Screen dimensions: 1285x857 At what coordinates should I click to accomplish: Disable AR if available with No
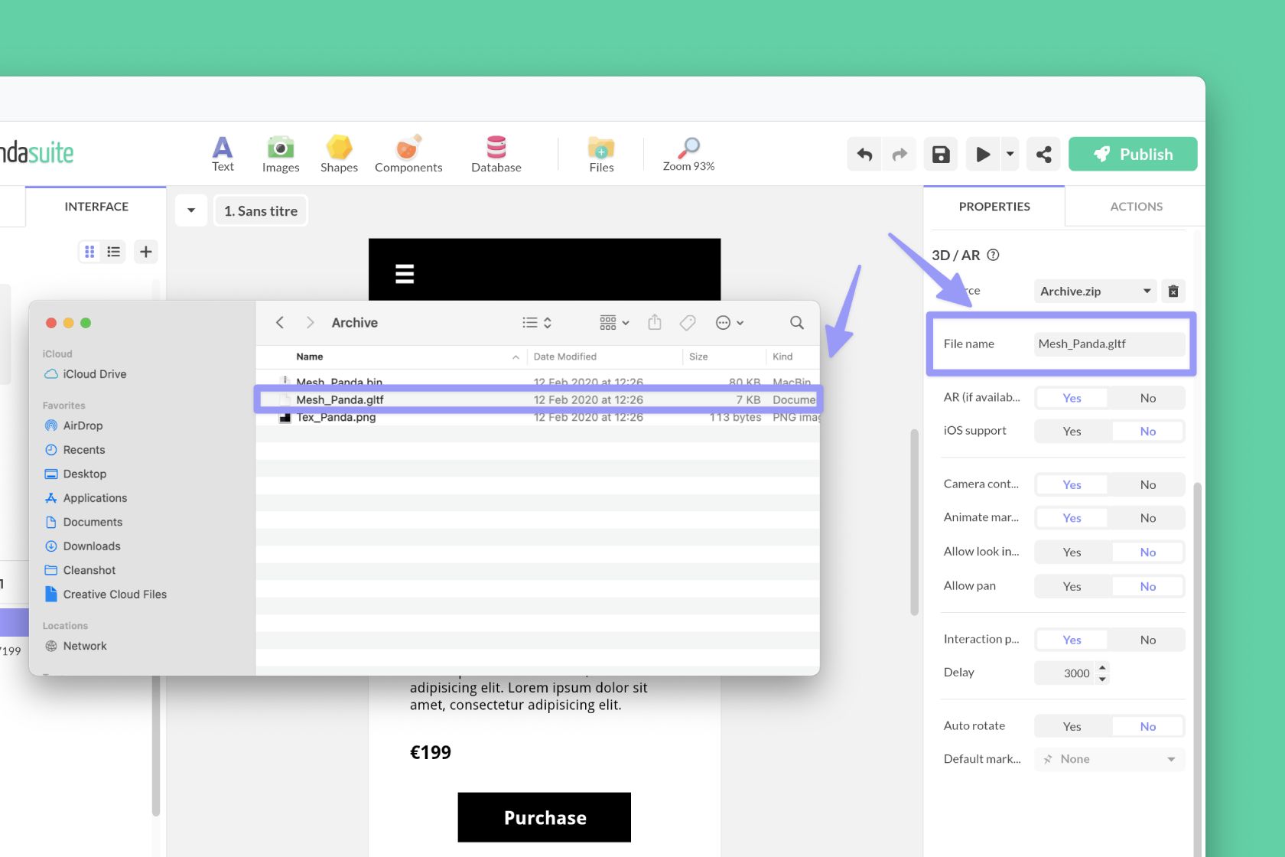[x=1147, y=398]
